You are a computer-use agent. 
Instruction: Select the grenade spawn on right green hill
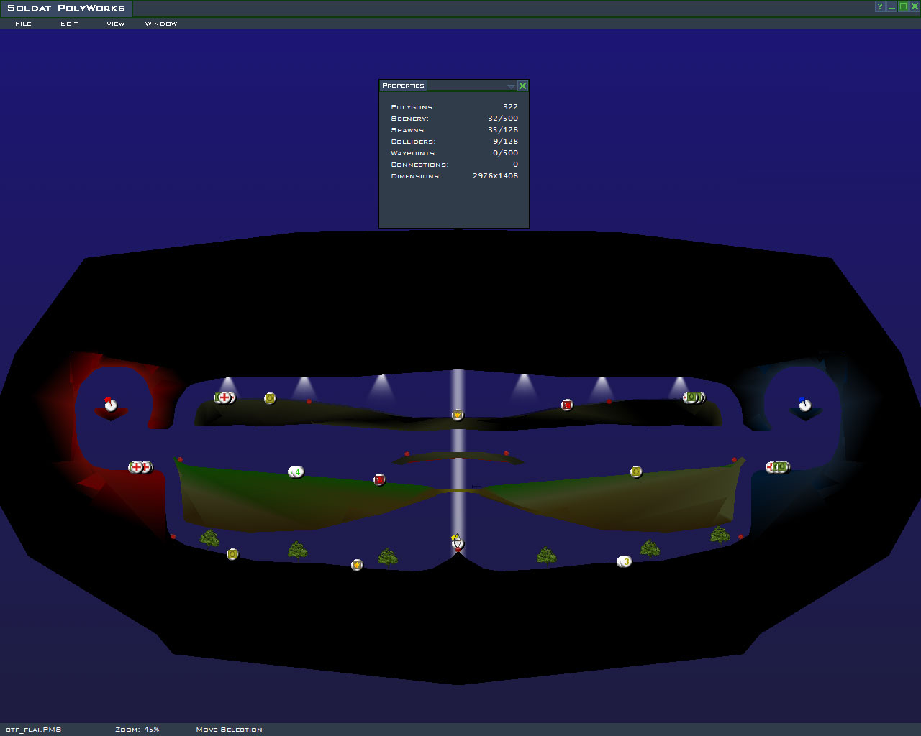[x=636, y=471]
